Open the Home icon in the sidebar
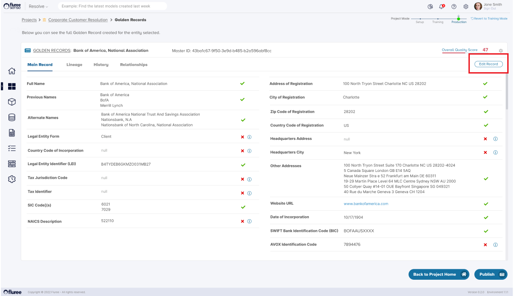Viewport: 514px width, 296px height. (x=12, y=71)
